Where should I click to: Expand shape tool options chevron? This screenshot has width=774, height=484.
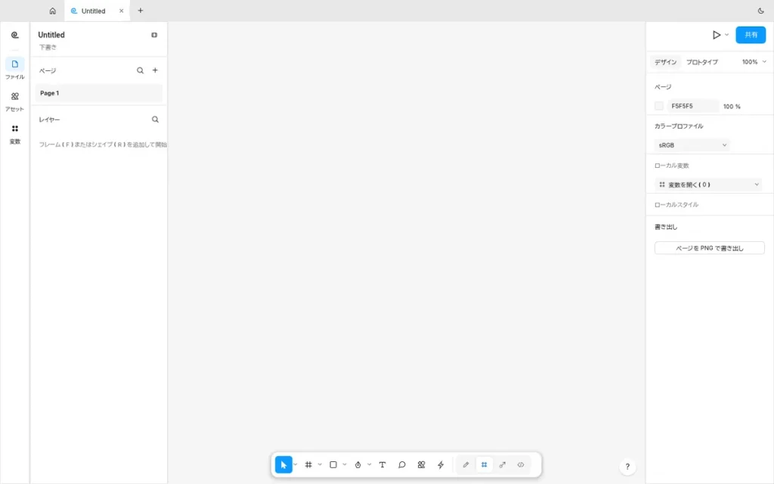pos(345,465)
